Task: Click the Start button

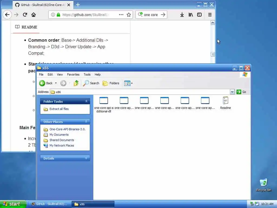Action: [x=13, y=204]
